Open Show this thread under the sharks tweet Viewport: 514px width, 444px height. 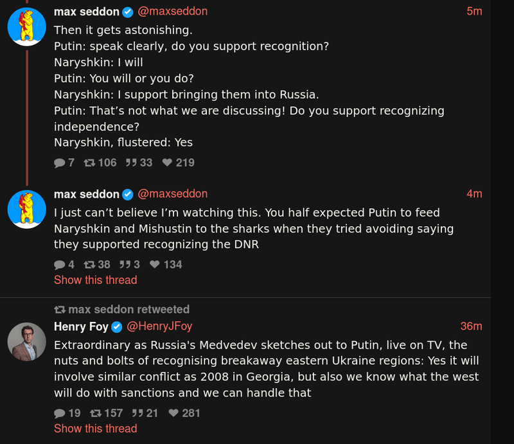tap(95, 280)
